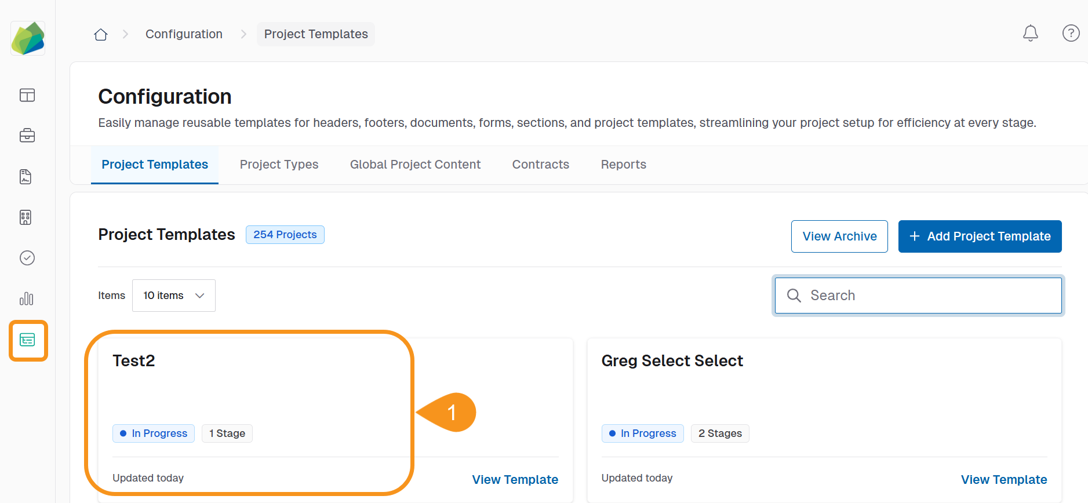The width and height of the screenshot is (1088, 503).
Task: Open View Archive
Action: tap(839, 236)
